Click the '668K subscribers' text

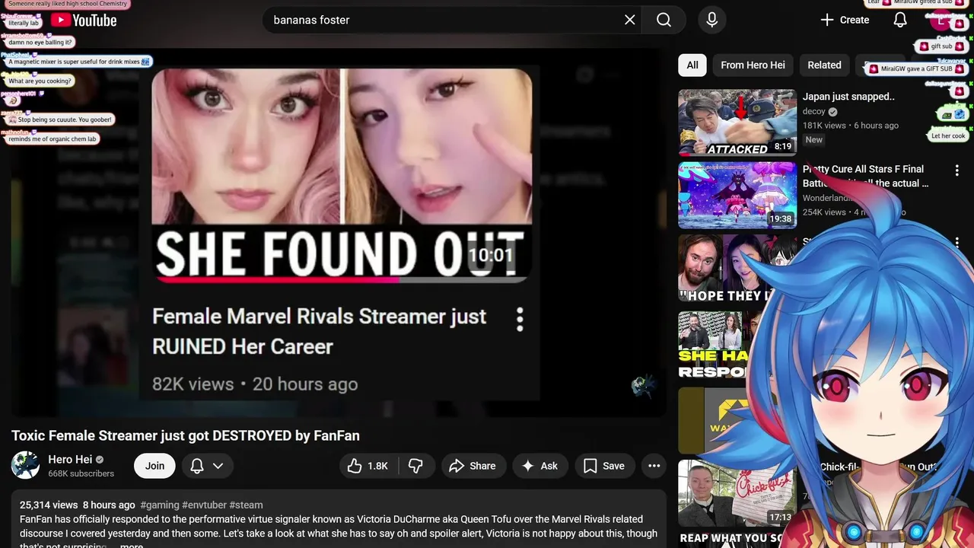point(81,473)
